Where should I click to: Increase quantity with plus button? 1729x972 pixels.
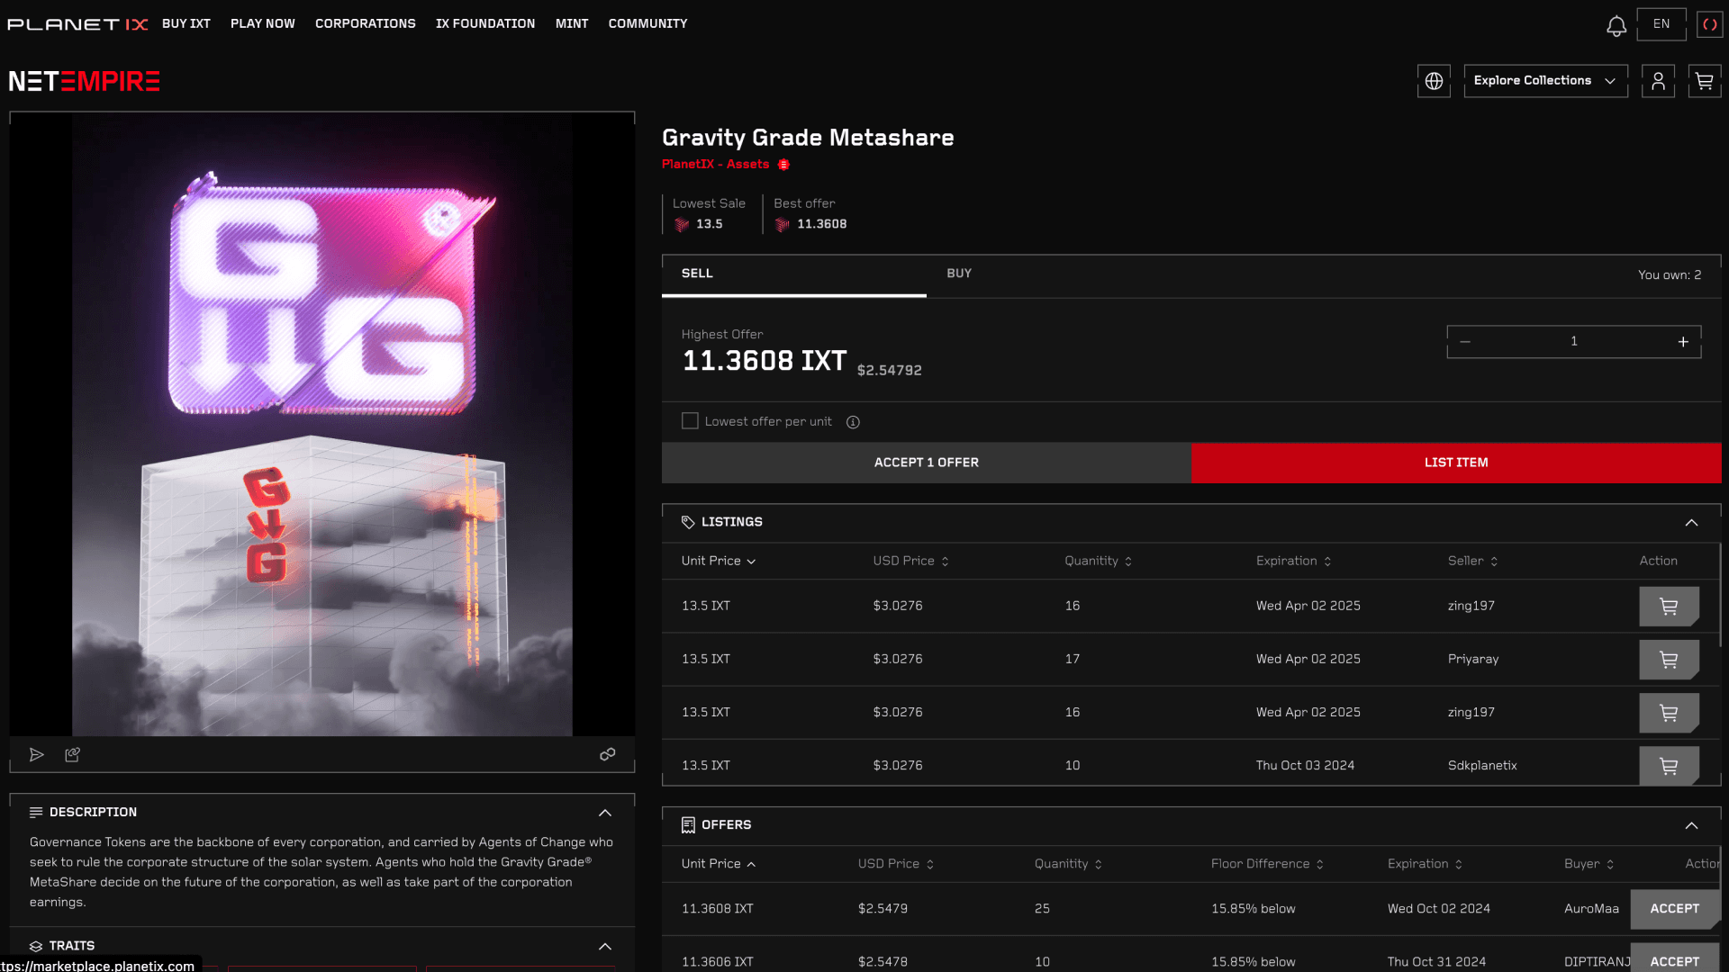coord(1682,342)
